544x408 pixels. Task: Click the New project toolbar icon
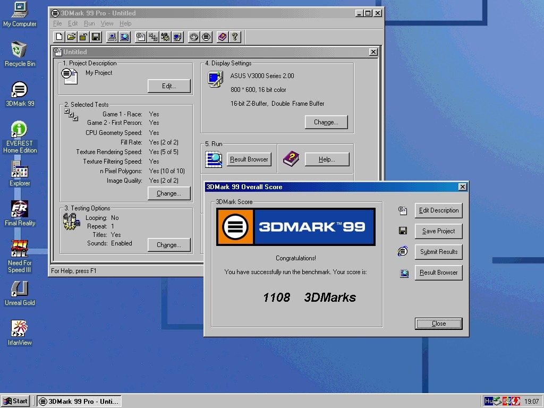(59, 37)
